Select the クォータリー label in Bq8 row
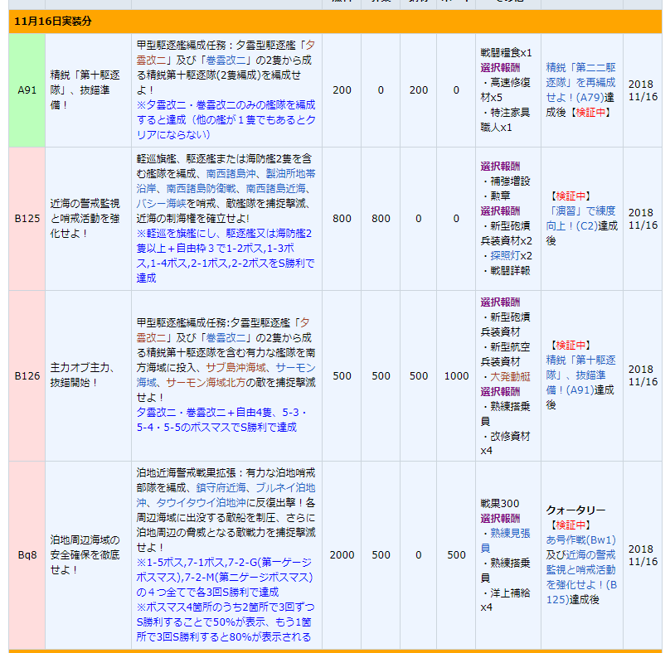 tap(575, 510)
